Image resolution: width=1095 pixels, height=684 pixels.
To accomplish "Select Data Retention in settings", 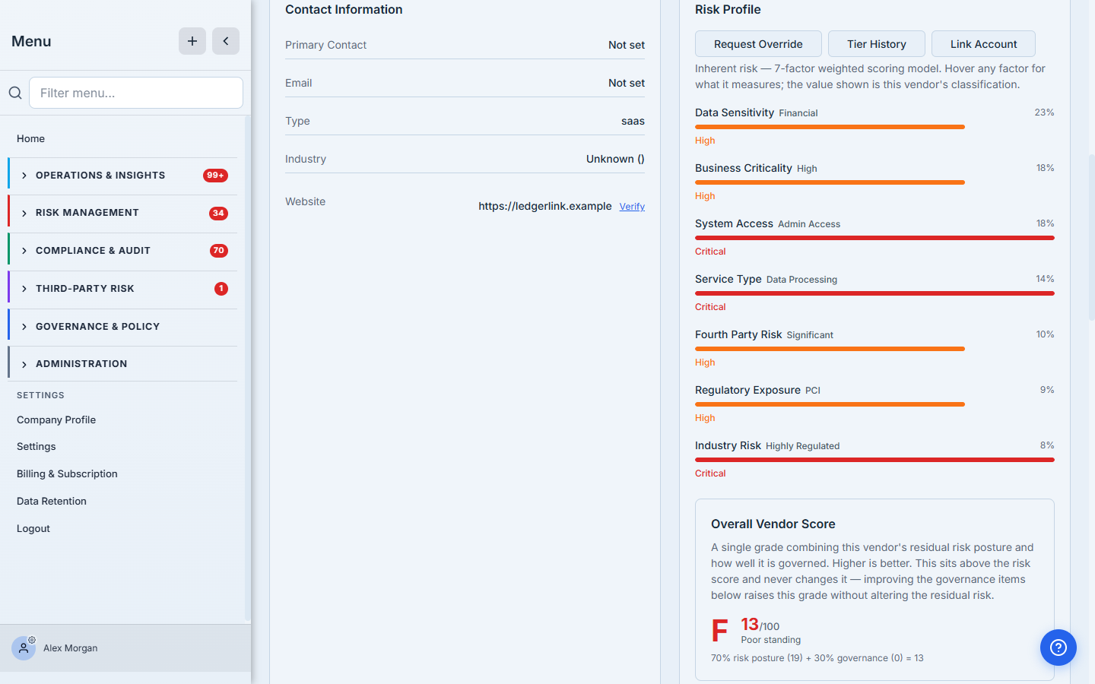I will coord(52,501).
